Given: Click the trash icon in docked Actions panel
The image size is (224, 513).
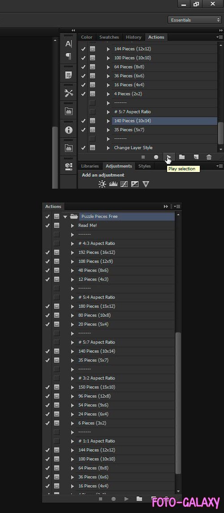Looking at the screenshot, I should click(x=209, y=157).
